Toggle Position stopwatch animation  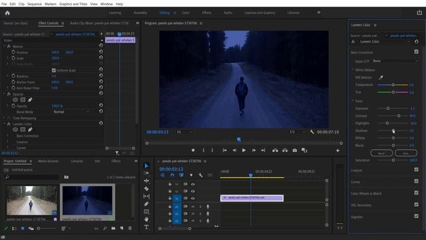coord(13,52)
